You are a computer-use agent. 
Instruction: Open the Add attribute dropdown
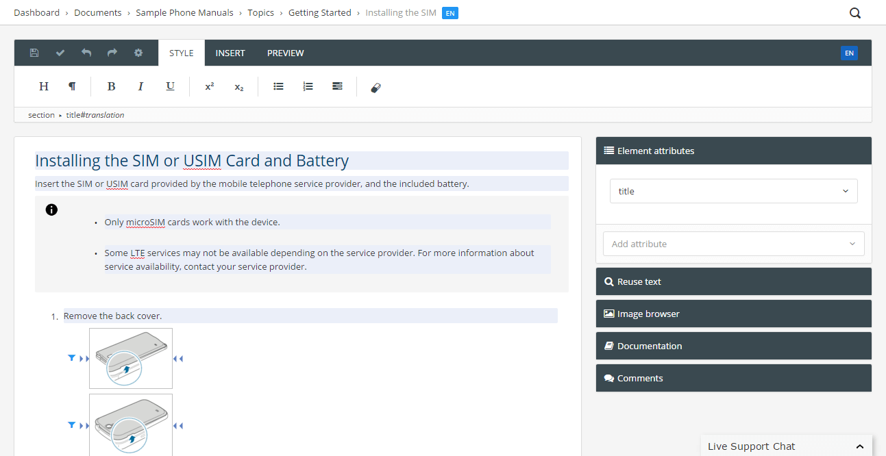(733, 244)
